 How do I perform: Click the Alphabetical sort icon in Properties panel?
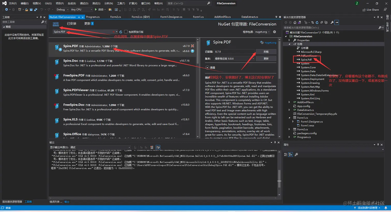coord(290,155)
